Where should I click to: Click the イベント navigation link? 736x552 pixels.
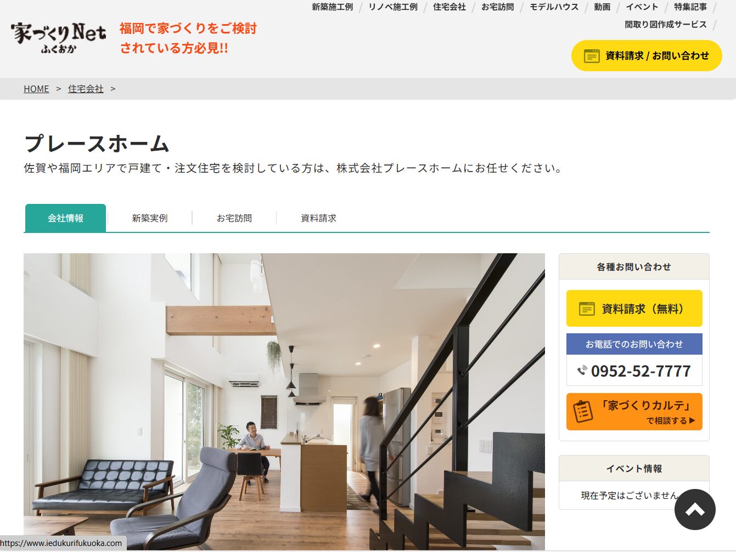click(642, 7)
